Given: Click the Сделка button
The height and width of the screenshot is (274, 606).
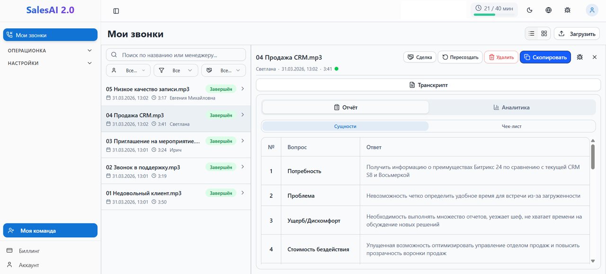Looking at the screenshot, I should coord(419,57).
